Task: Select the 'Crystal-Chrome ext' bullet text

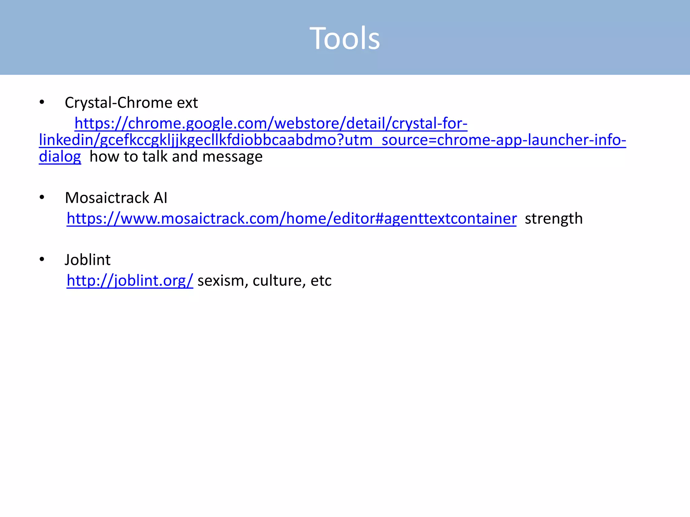Action: [x=131, y=103]
